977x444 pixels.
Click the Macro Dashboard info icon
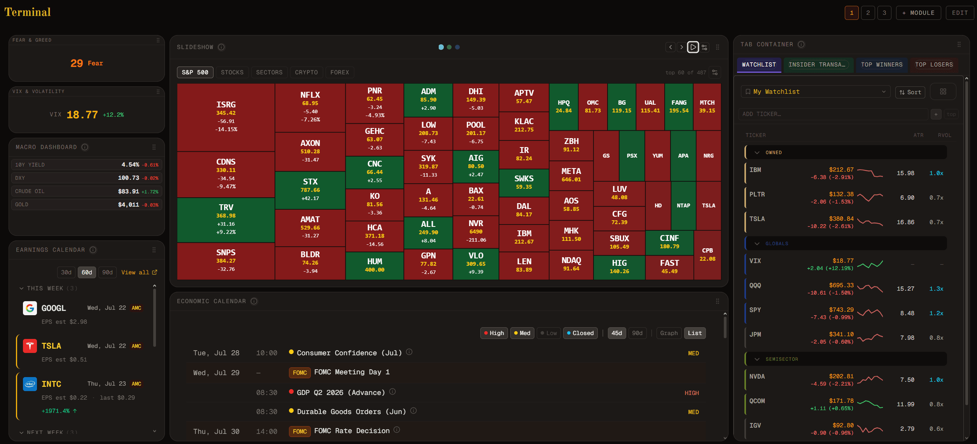pos(85,147)
